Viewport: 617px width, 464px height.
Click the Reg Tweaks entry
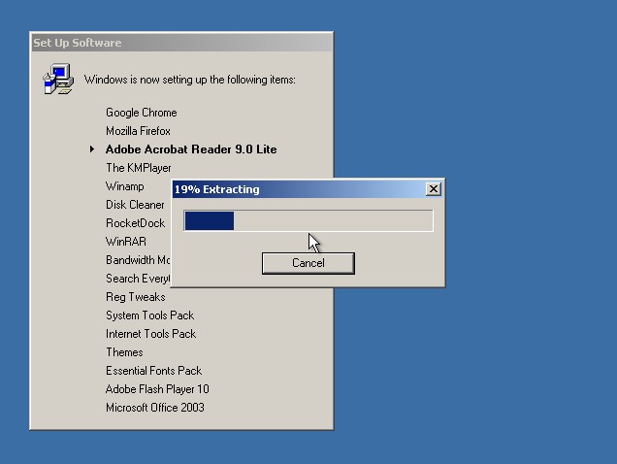[136, 297]
